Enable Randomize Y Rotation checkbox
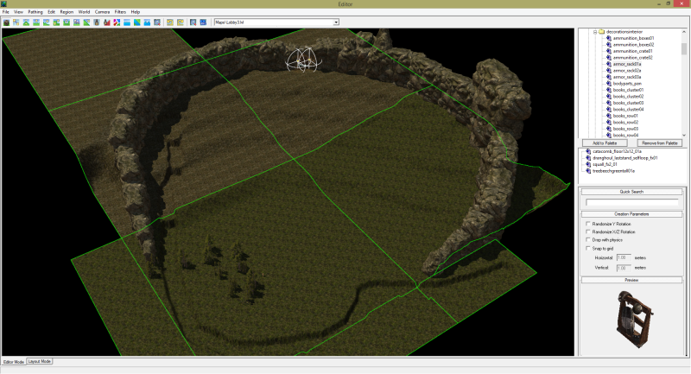 pos(588,224)
